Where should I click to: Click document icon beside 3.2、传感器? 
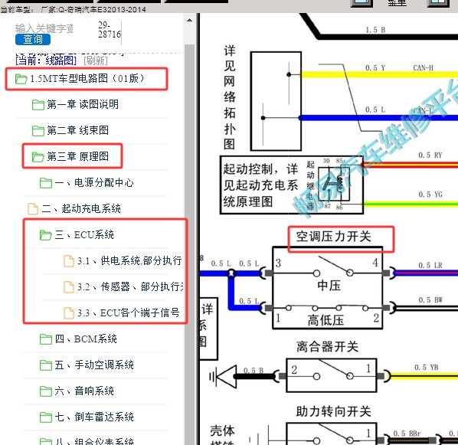(x=69, y=287)
